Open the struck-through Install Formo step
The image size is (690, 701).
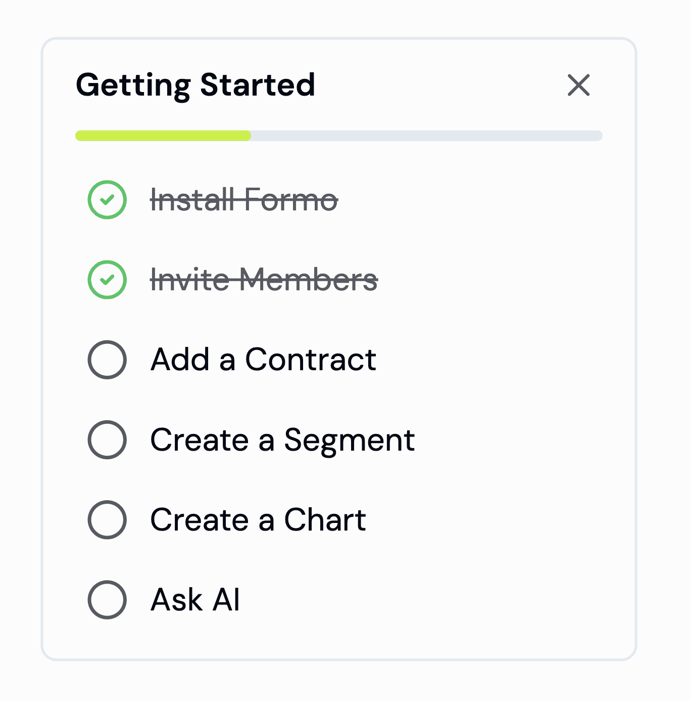[x=244, y=200]
